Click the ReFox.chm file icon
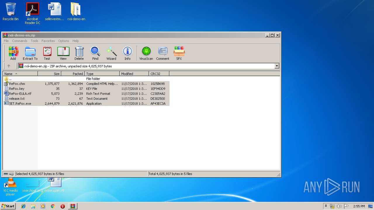Image resolution: width=374 pixels, height=210 pixels. (x=6, y=84)
